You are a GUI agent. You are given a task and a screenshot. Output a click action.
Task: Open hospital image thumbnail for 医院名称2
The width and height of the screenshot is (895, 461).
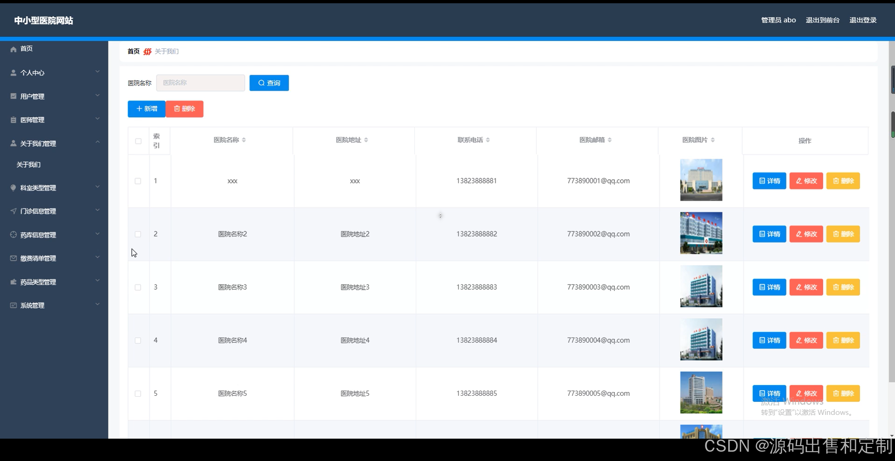coord(701,233)
